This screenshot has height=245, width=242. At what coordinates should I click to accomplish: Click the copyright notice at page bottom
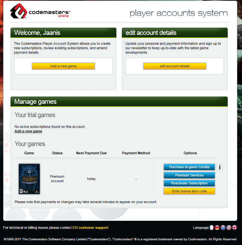click(x=120, y=239)
